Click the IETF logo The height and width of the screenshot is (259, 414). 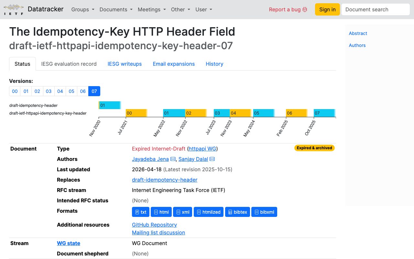coord(14,9)
